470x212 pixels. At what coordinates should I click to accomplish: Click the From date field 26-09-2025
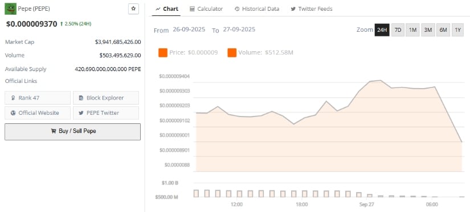click(x=189, y=30)
